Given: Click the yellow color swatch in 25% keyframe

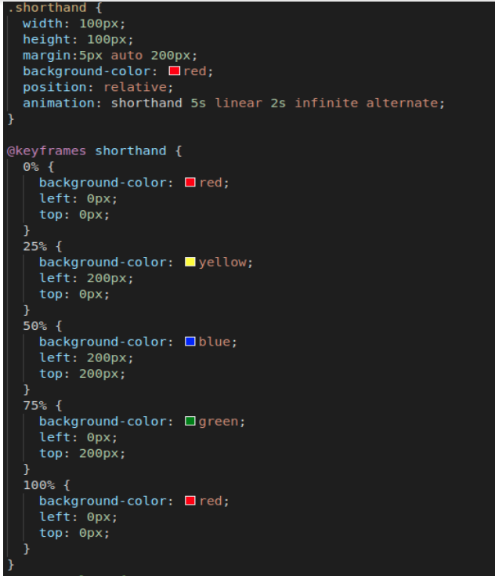Looking at the screenshot, I should coord(190,262).
